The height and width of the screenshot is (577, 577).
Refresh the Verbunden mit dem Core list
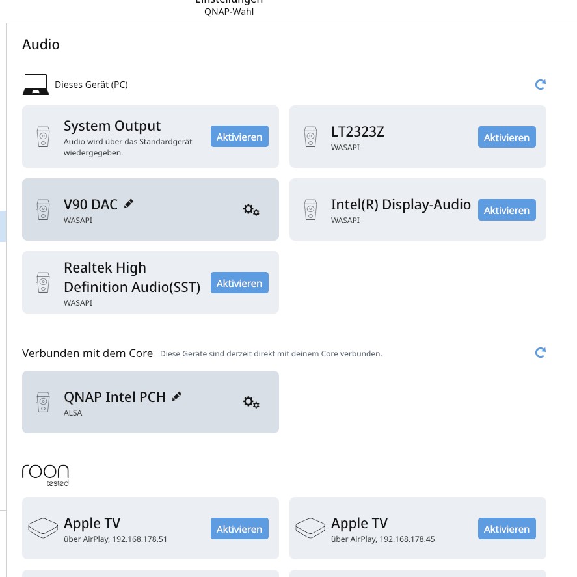[x=540, y=353]
